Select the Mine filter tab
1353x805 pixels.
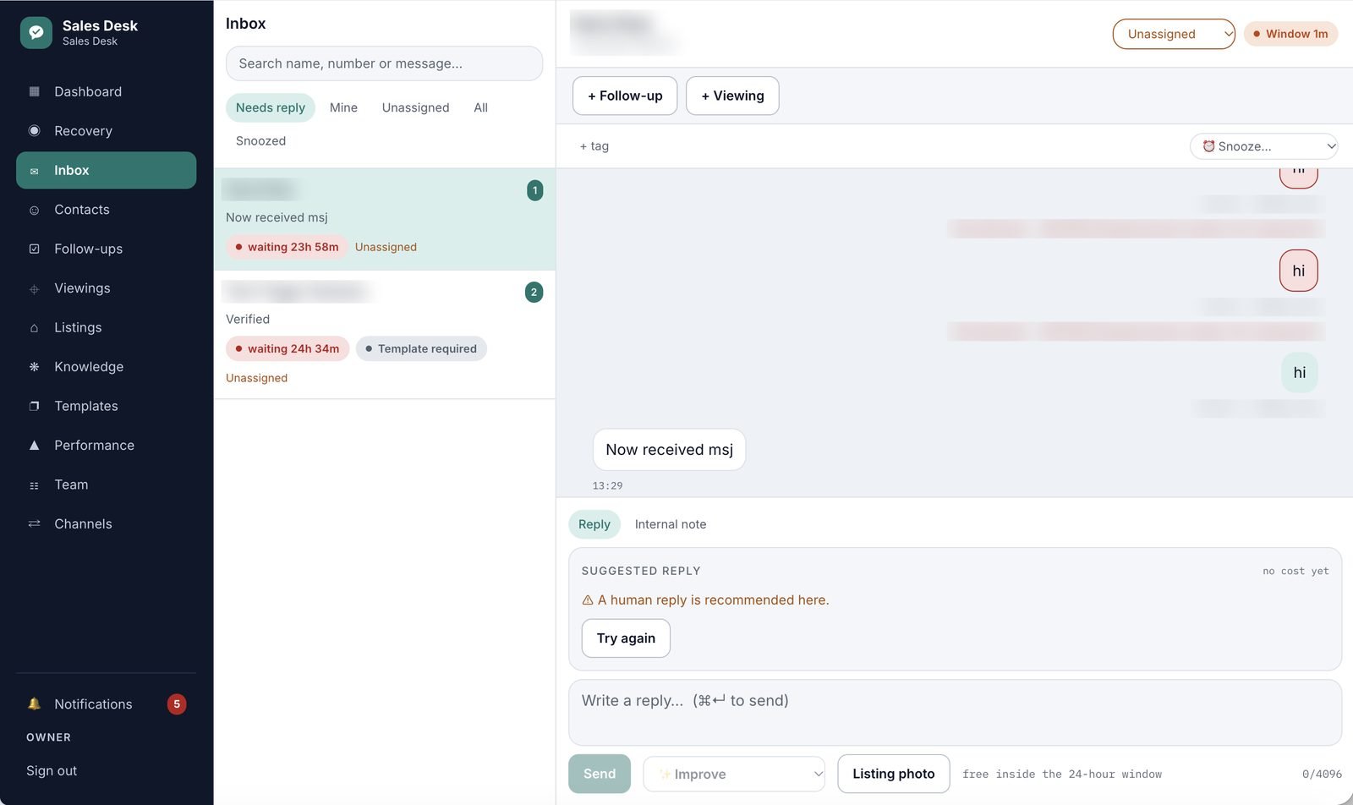click(343, 107)
